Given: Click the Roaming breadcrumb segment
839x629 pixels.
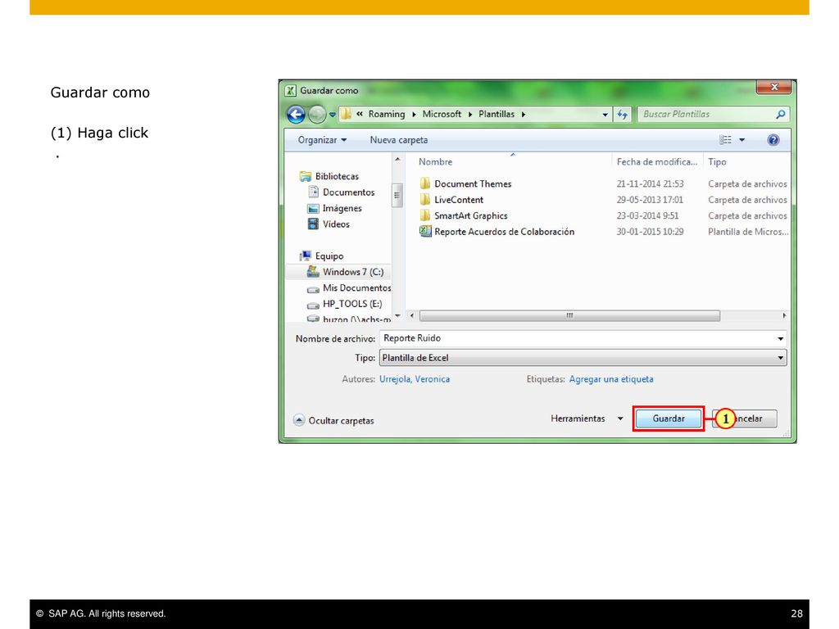Looking at the screenshot, I should pos(387,114).
